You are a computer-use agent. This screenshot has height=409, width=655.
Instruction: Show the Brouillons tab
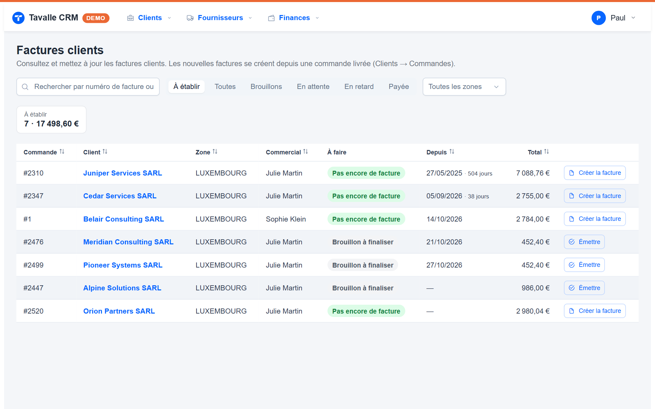click(x=266, y=87)
